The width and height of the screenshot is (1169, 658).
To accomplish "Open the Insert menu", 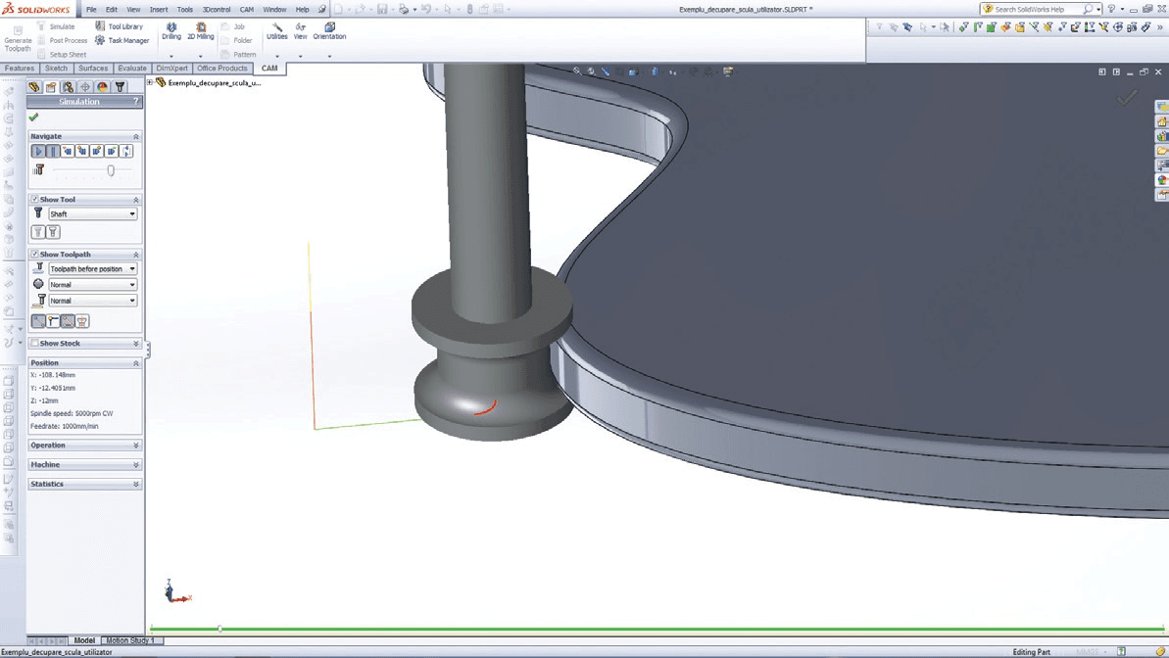I will pos(159,10).
